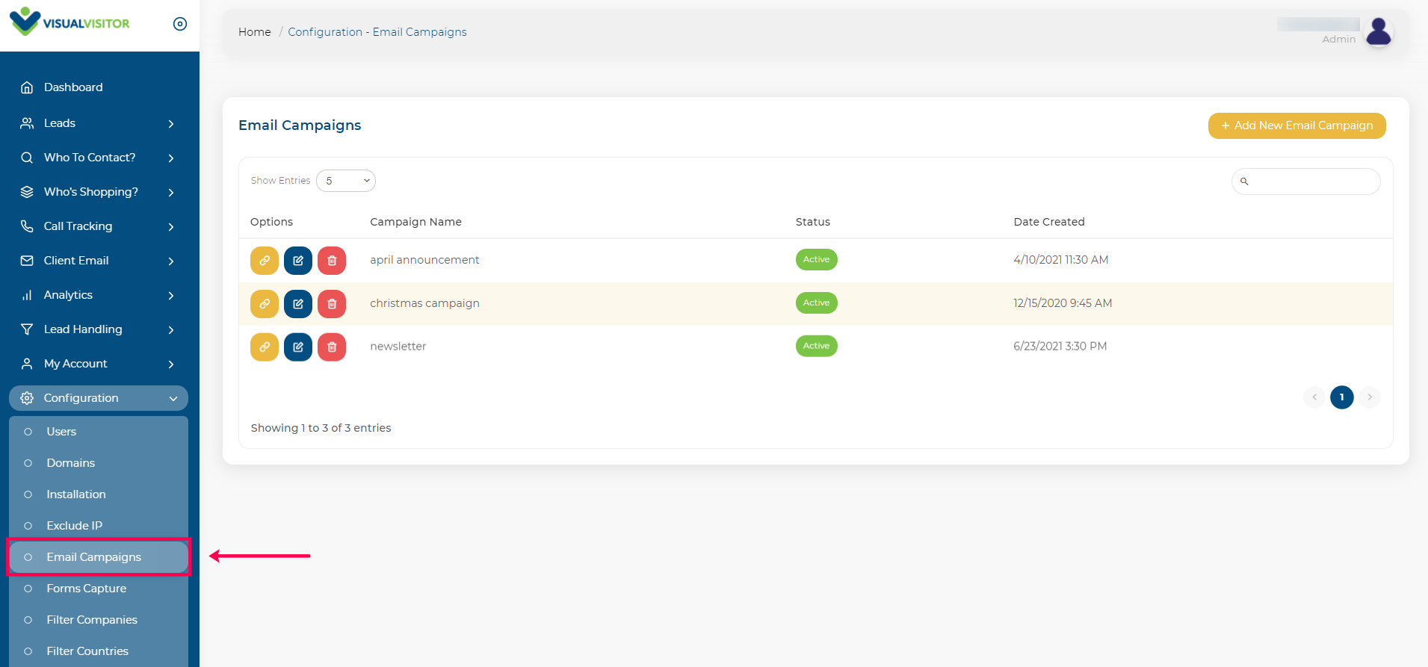The height and width of the screenshot is (667, 1428).
Task: Click the 'christmas campaign' name
Action: [x=424, y=303]
